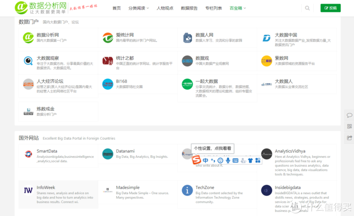The width and height of the screenshot is (354, 216).
Task: Open Sogou skin shirt icon
Action: (x=250, y=160)
